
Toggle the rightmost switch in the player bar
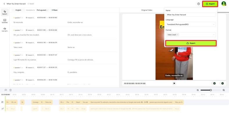pos(222,83)
